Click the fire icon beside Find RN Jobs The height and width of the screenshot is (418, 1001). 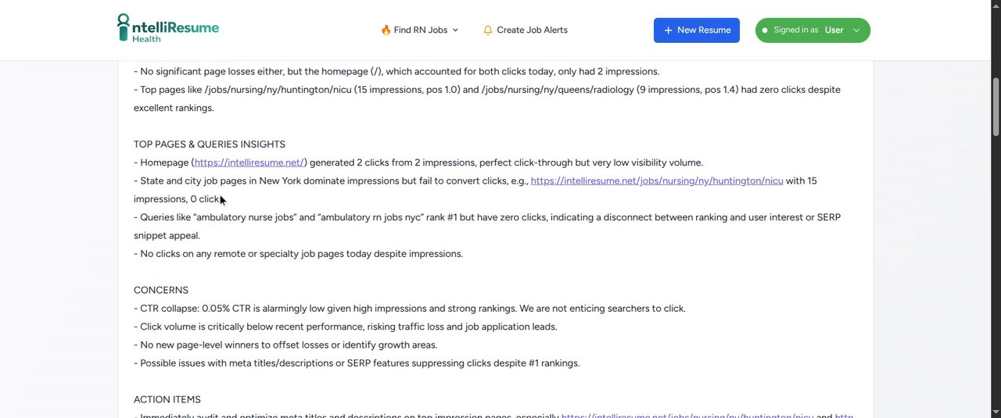click(386, 30)
